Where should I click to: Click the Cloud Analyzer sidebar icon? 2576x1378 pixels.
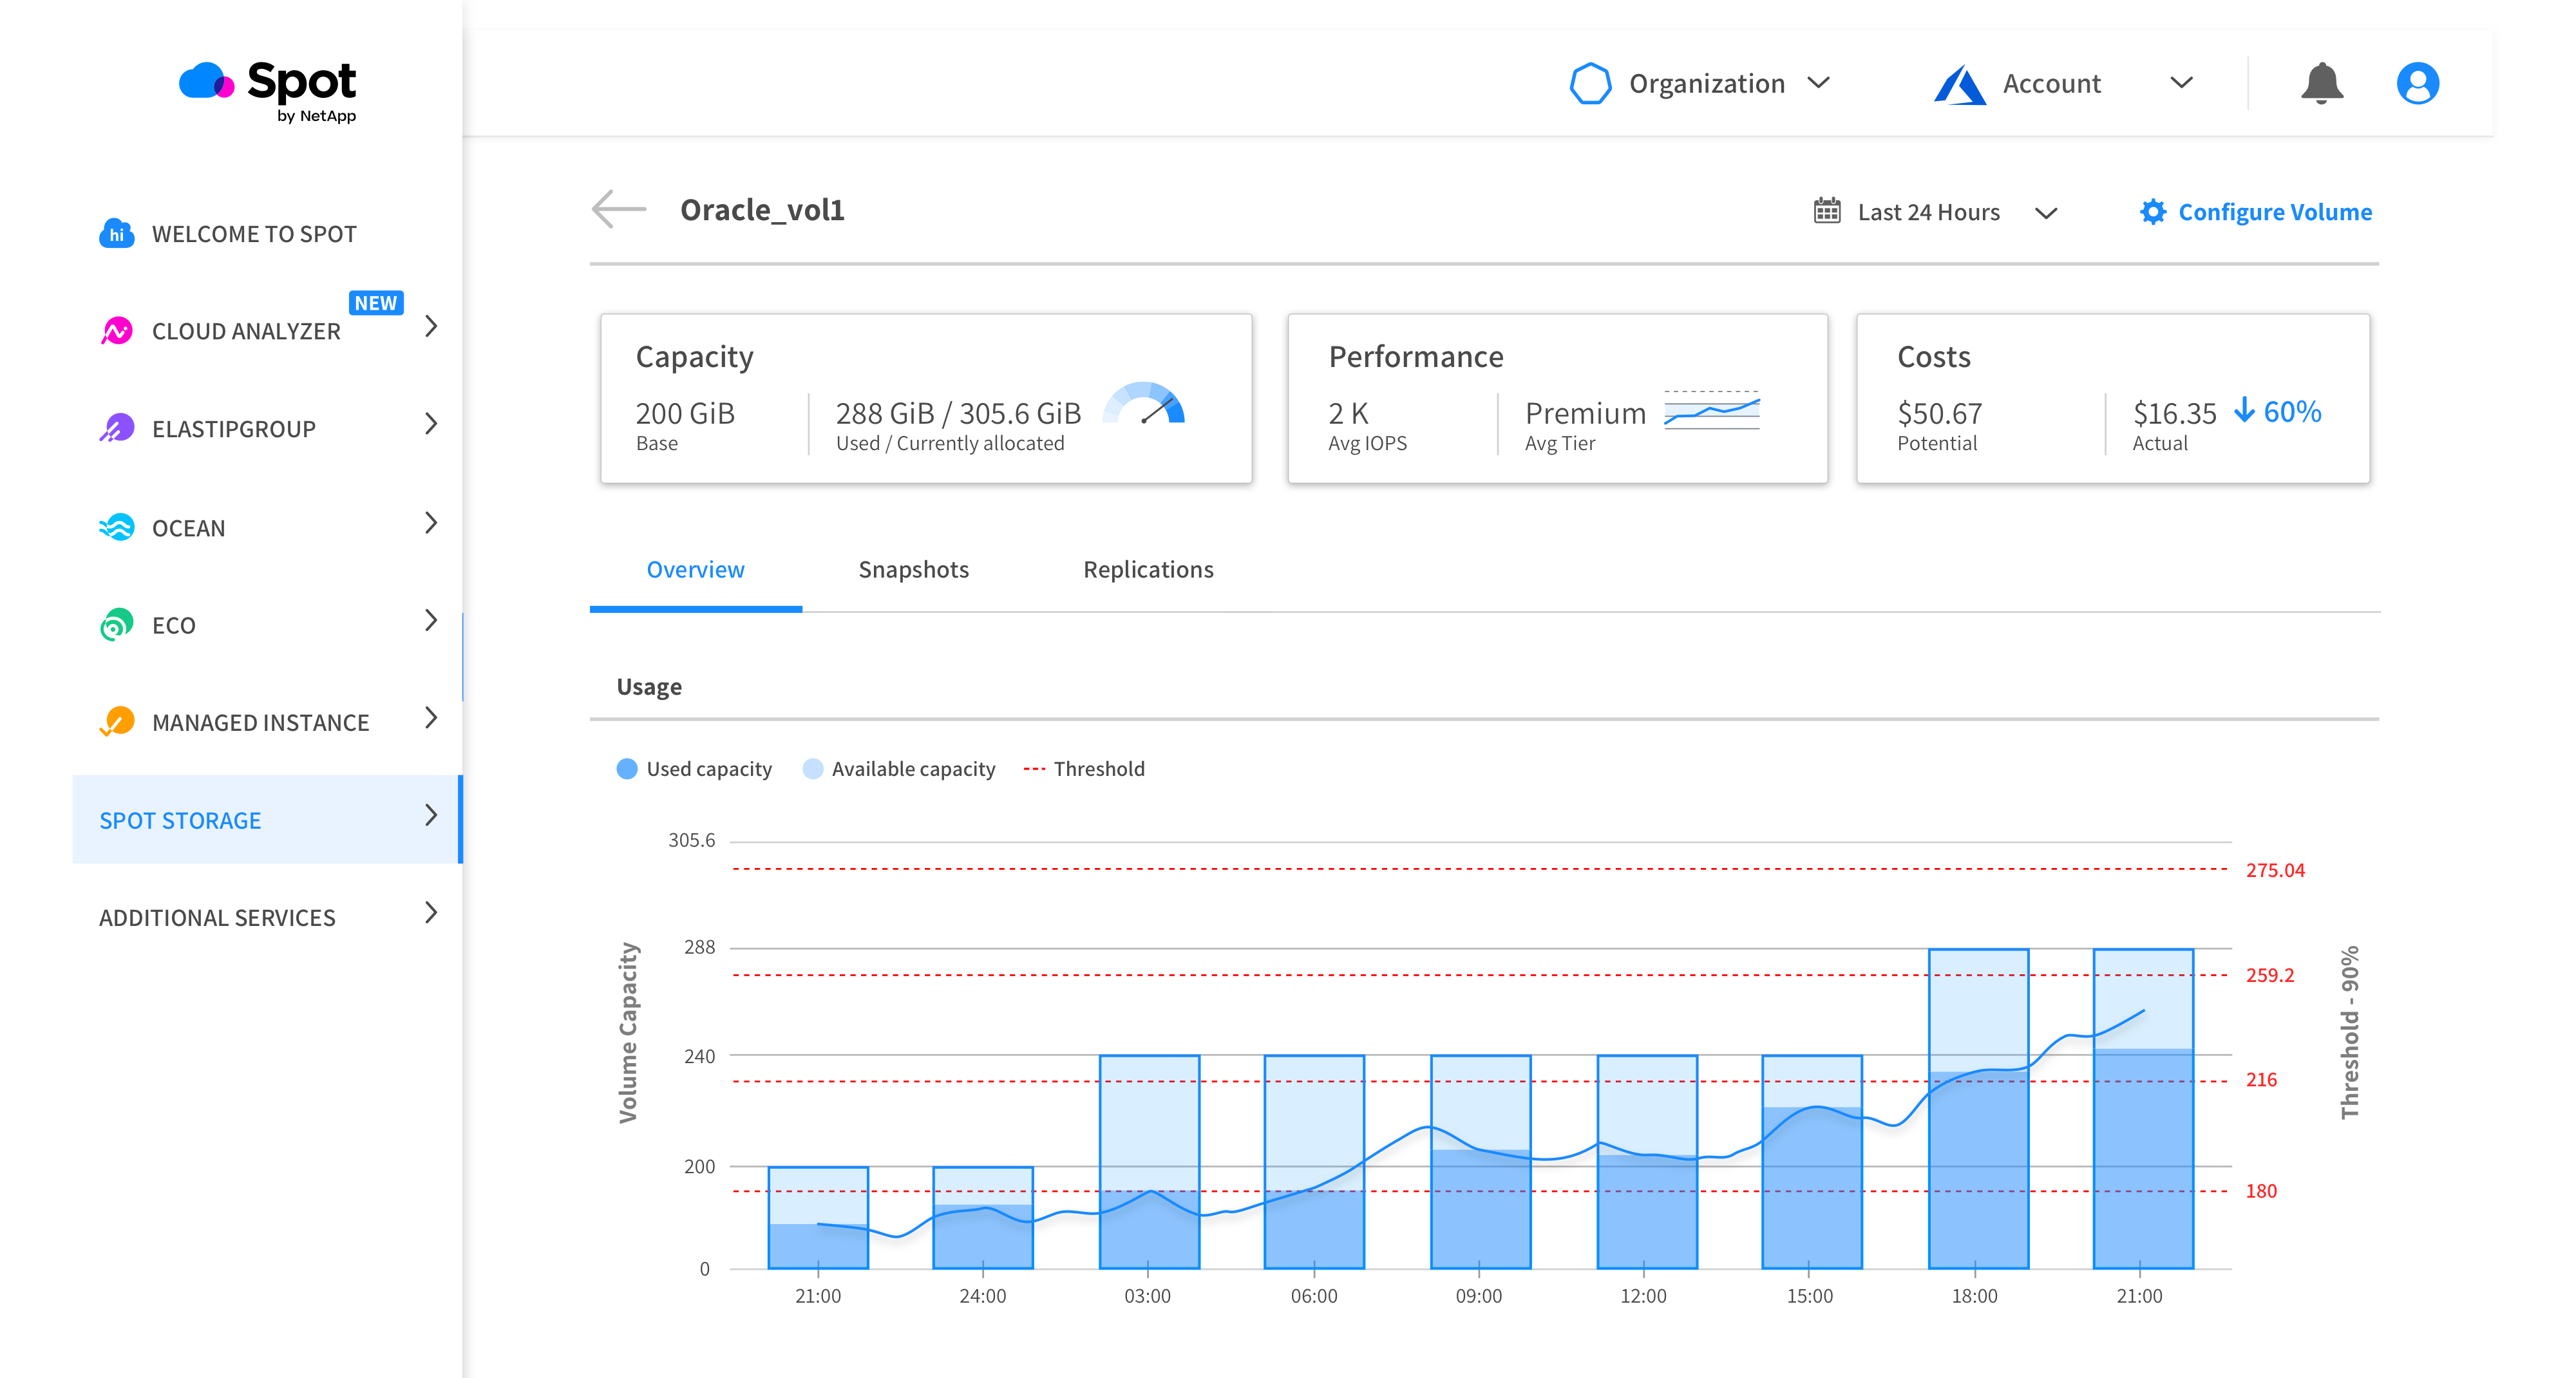tap(117, 330)
